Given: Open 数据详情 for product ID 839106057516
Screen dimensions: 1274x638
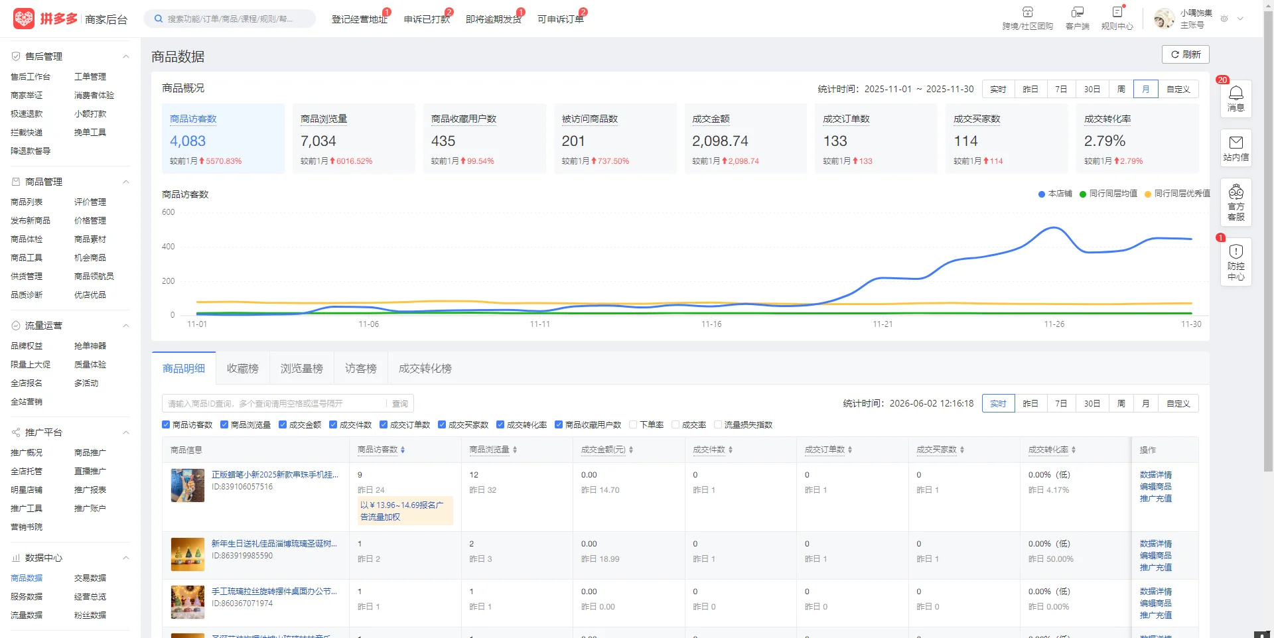Looking at the screenshot, I should 1156,475.
